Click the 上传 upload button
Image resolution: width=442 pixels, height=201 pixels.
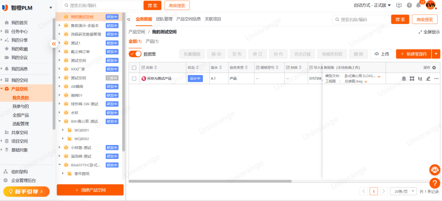click(x=382, y=54)
